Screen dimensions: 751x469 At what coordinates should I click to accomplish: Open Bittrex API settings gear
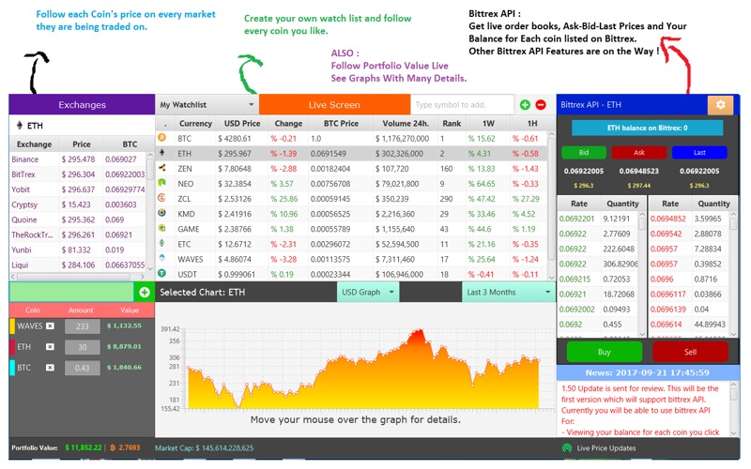tap(720, 105)
